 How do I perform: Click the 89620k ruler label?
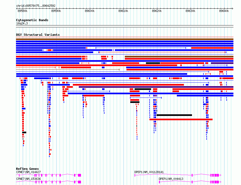pyautogui.click(x=157, y=11)
